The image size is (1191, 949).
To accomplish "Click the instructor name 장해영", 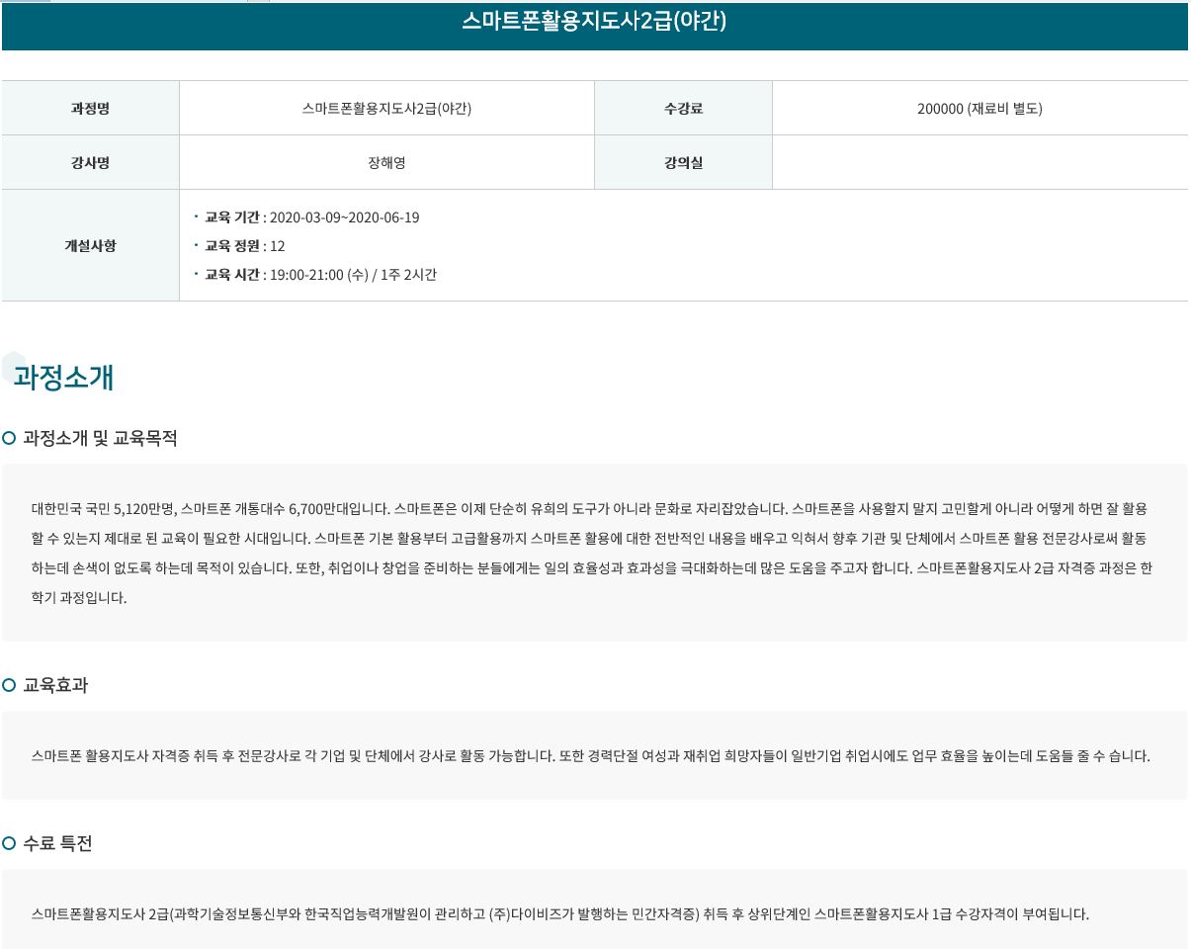I will [386, 163].
